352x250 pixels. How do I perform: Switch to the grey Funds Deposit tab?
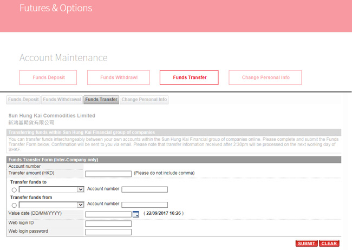tap(23, 100)
